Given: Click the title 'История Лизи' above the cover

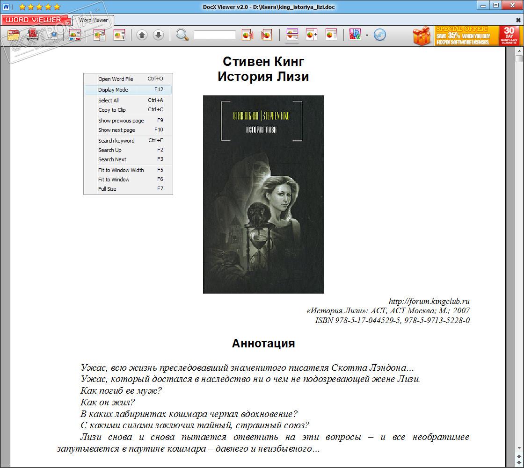Looking at the screenshot, I should click(x=263, y=77).
